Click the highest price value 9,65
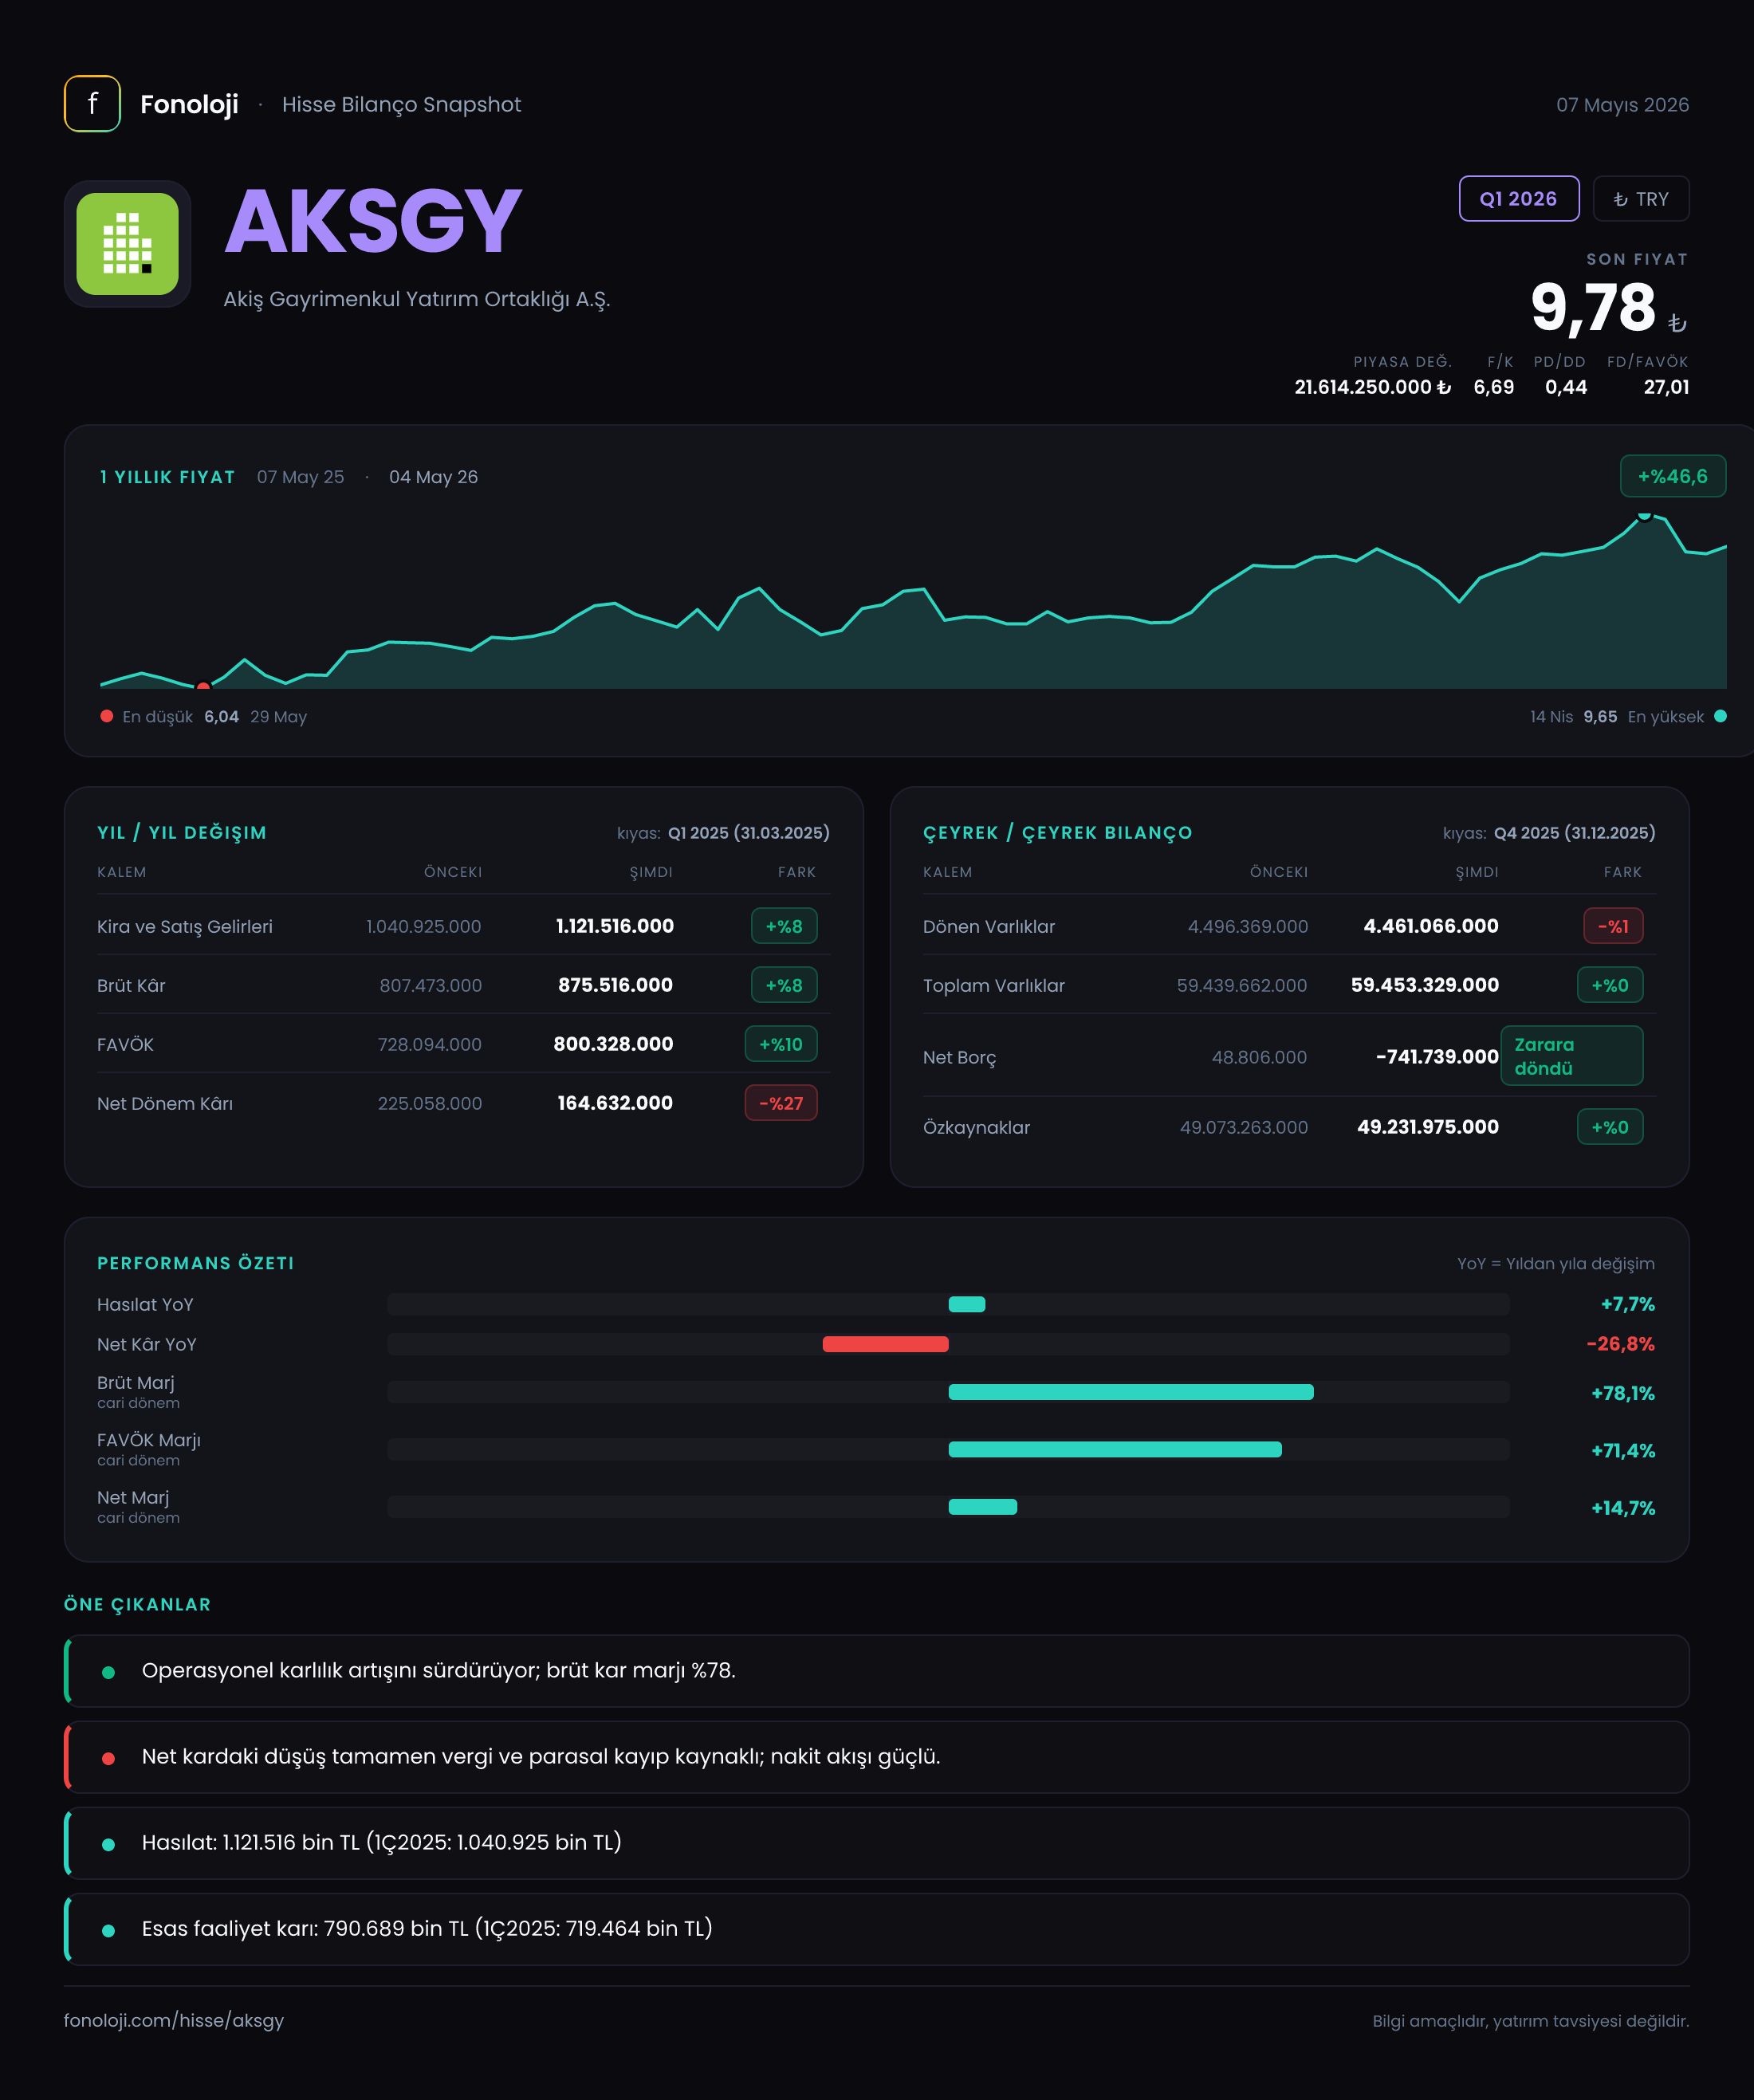Viewport: 1754px width, 2100px height. point(1600,717)
